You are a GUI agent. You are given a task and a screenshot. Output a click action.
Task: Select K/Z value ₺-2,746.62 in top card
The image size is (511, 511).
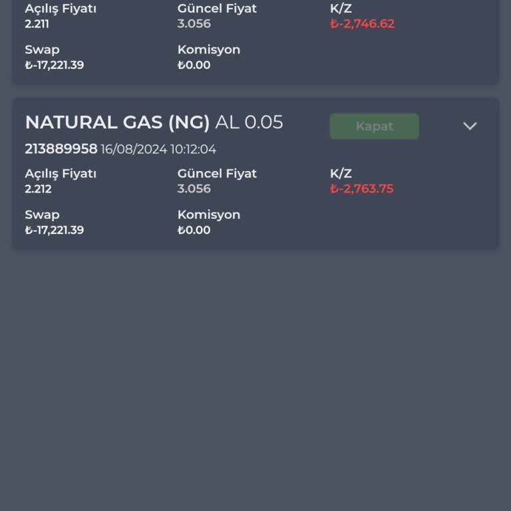click(363, 24)
